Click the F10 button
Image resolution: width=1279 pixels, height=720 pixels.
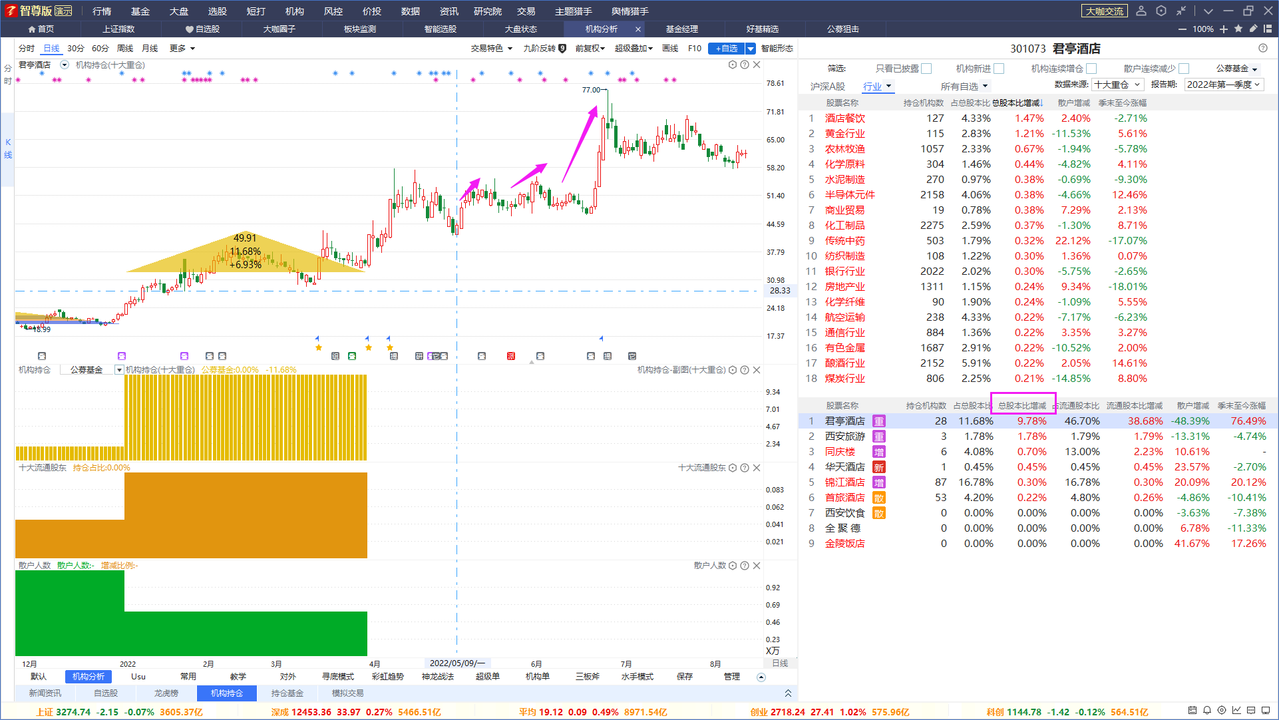[x=695, y=48]
